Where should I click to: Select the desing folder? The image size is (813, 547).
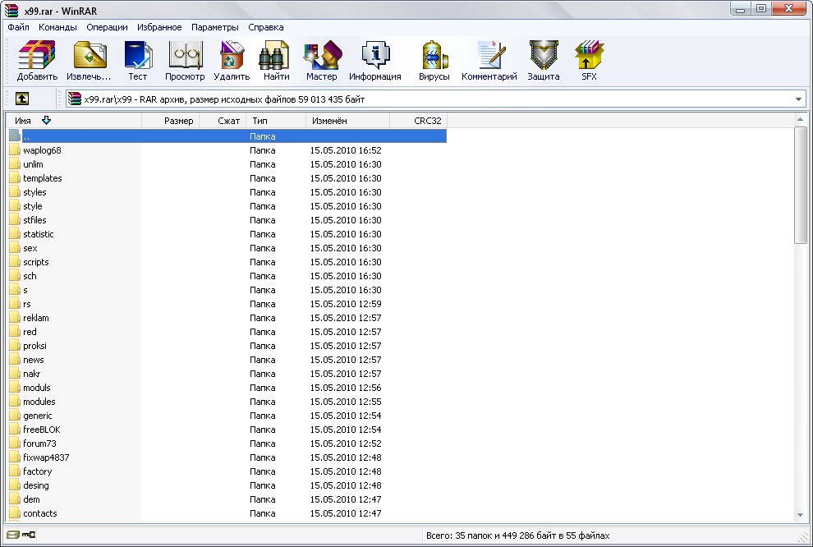point(36,486)
